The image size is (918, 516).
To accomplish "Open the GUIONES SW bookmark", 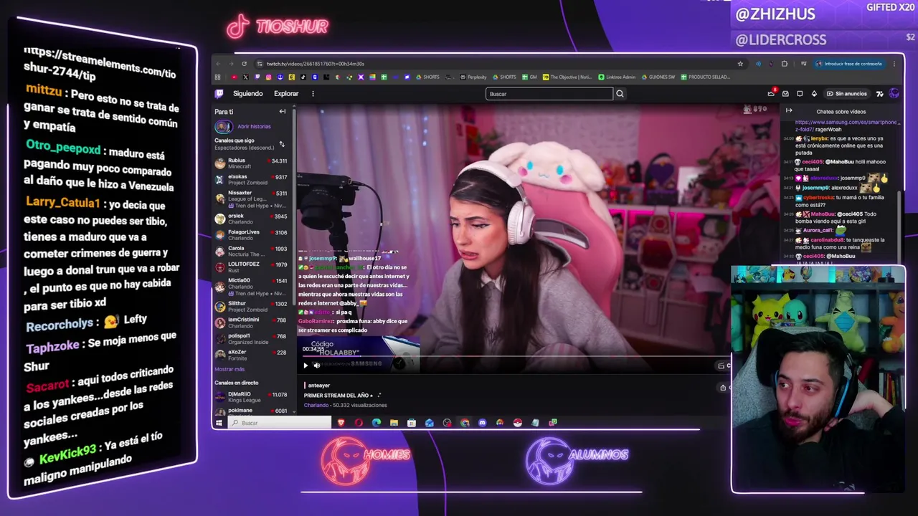I will click(658, 77).
